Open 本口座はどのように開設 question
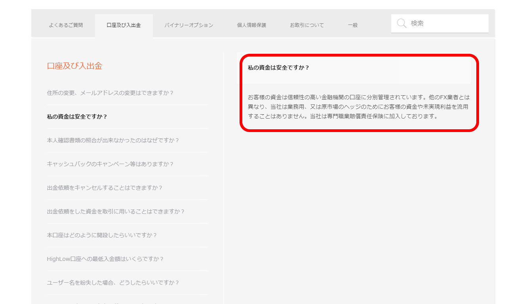Viewport: 525px width, 304px height. click(x=102, y=235)
